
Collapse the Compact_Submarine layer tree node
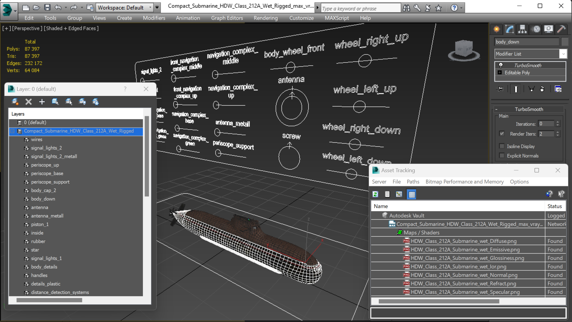[12, 131]
